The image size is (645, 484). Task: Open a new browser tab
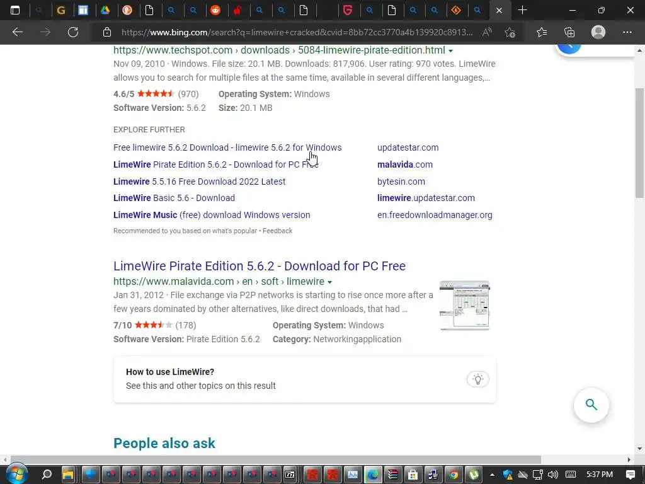tap(522, 10)
